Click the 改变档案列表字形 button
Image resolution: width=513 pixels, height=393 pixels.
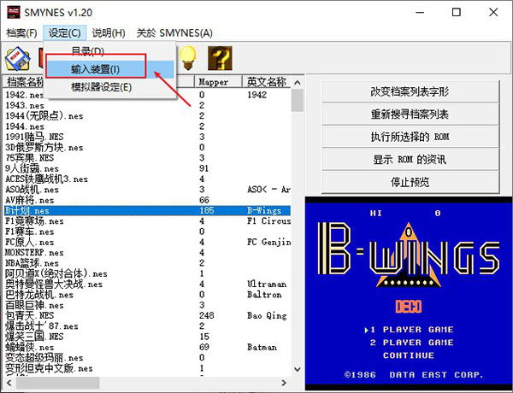410,91
